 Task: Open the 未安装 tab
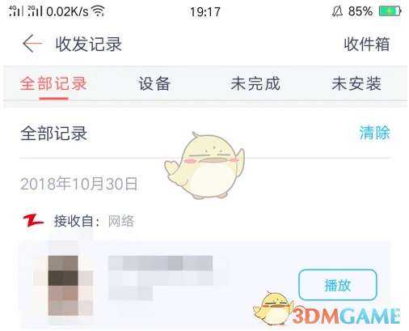(356, 83)
